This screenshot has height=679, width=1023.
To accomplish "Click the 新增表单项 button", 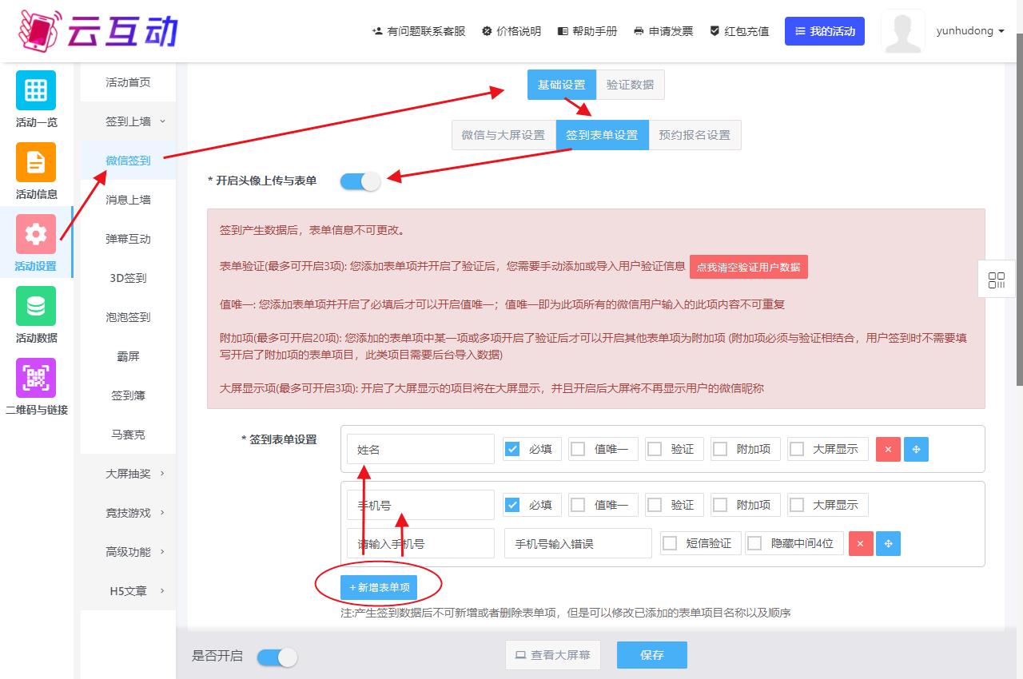I will point(379,588).
